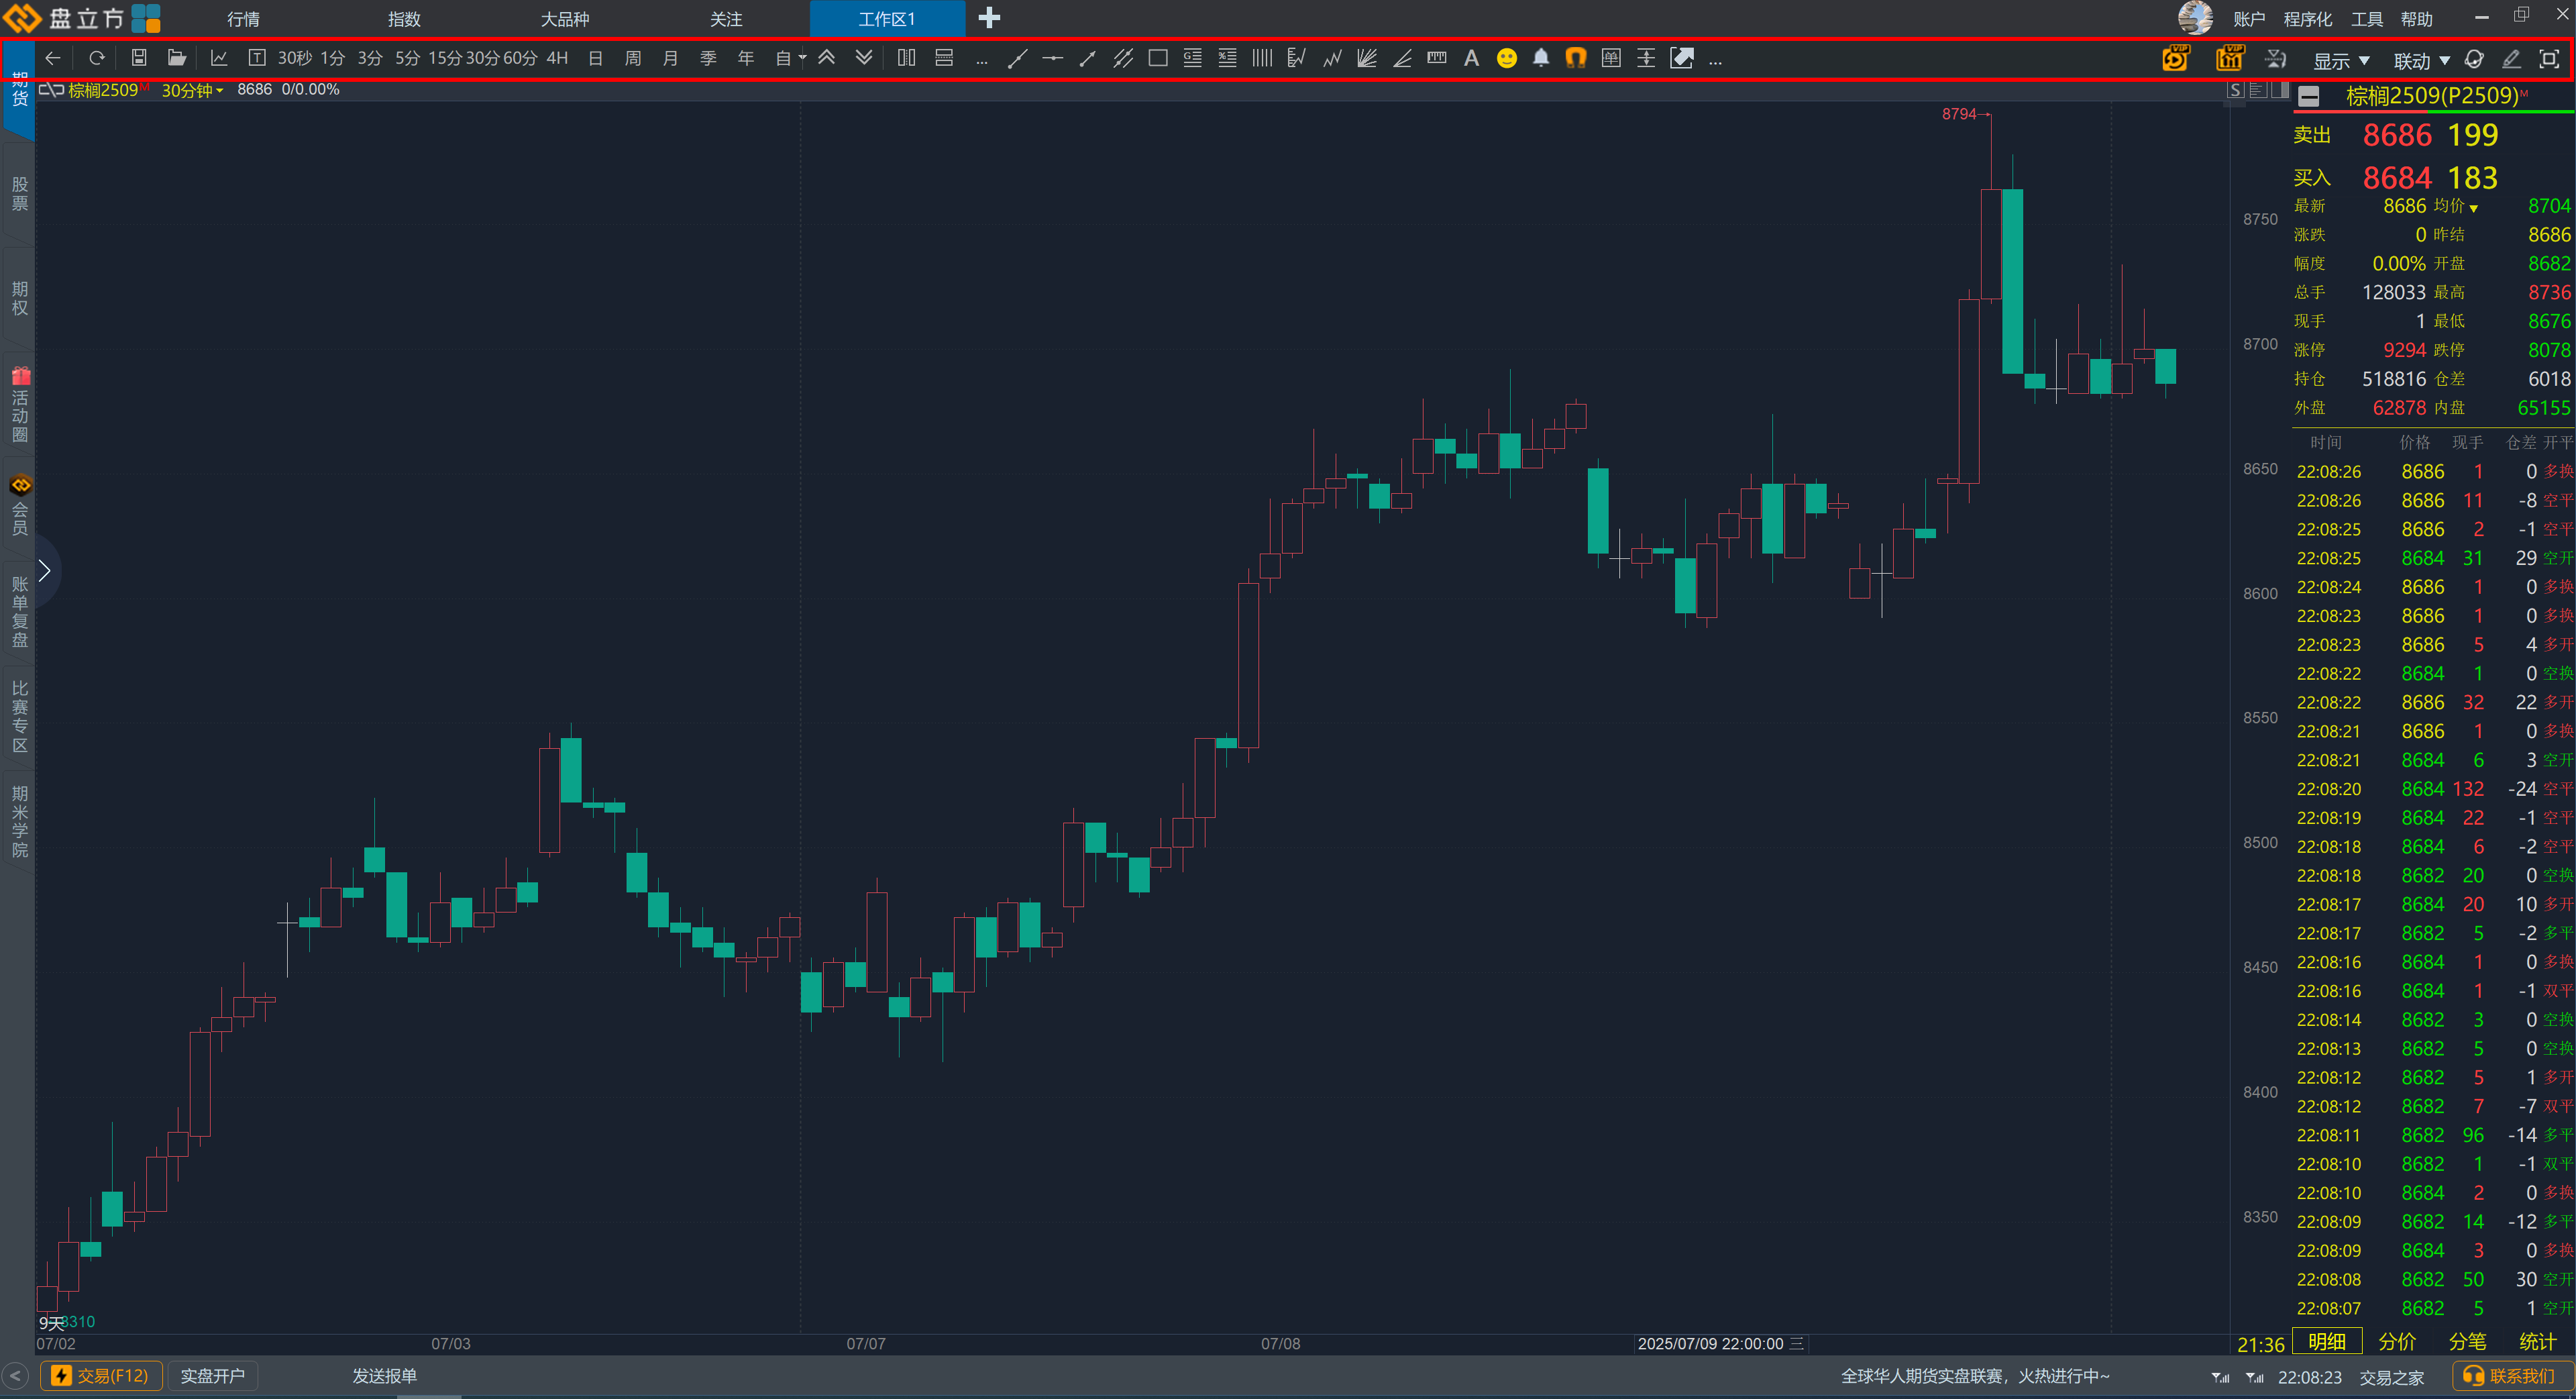
Task: Select the parallel channel drawing tool
Action: (x=1123, y=59)
